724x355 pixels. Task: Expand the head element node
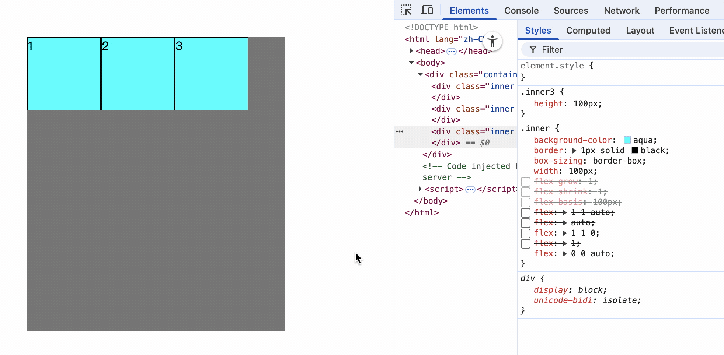[411, 51]
